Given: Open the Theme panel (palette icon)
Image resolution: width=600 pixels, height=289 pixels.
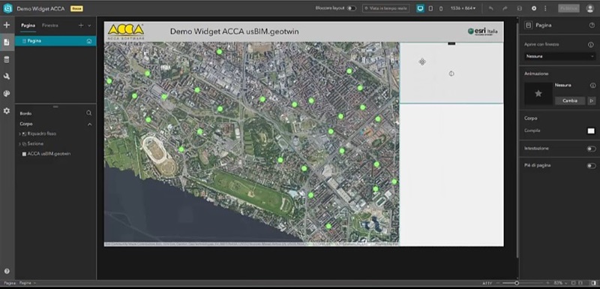Looking at the screenshot, I should [x=7, y=94].
